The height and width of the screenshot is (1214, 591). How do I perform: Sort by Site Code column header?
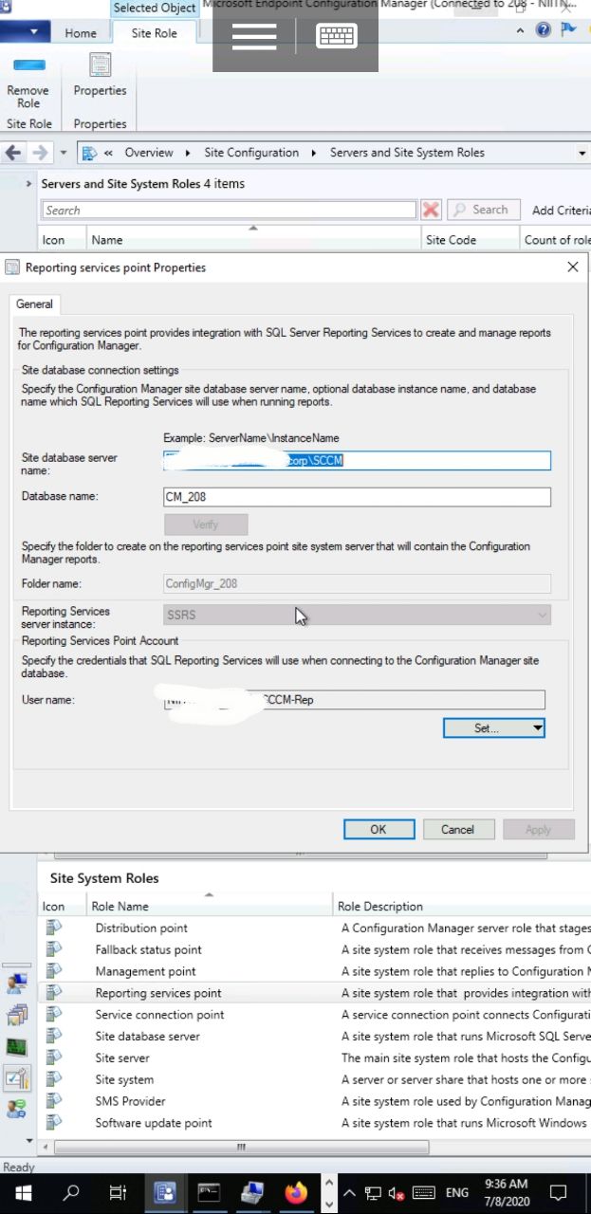470,240
